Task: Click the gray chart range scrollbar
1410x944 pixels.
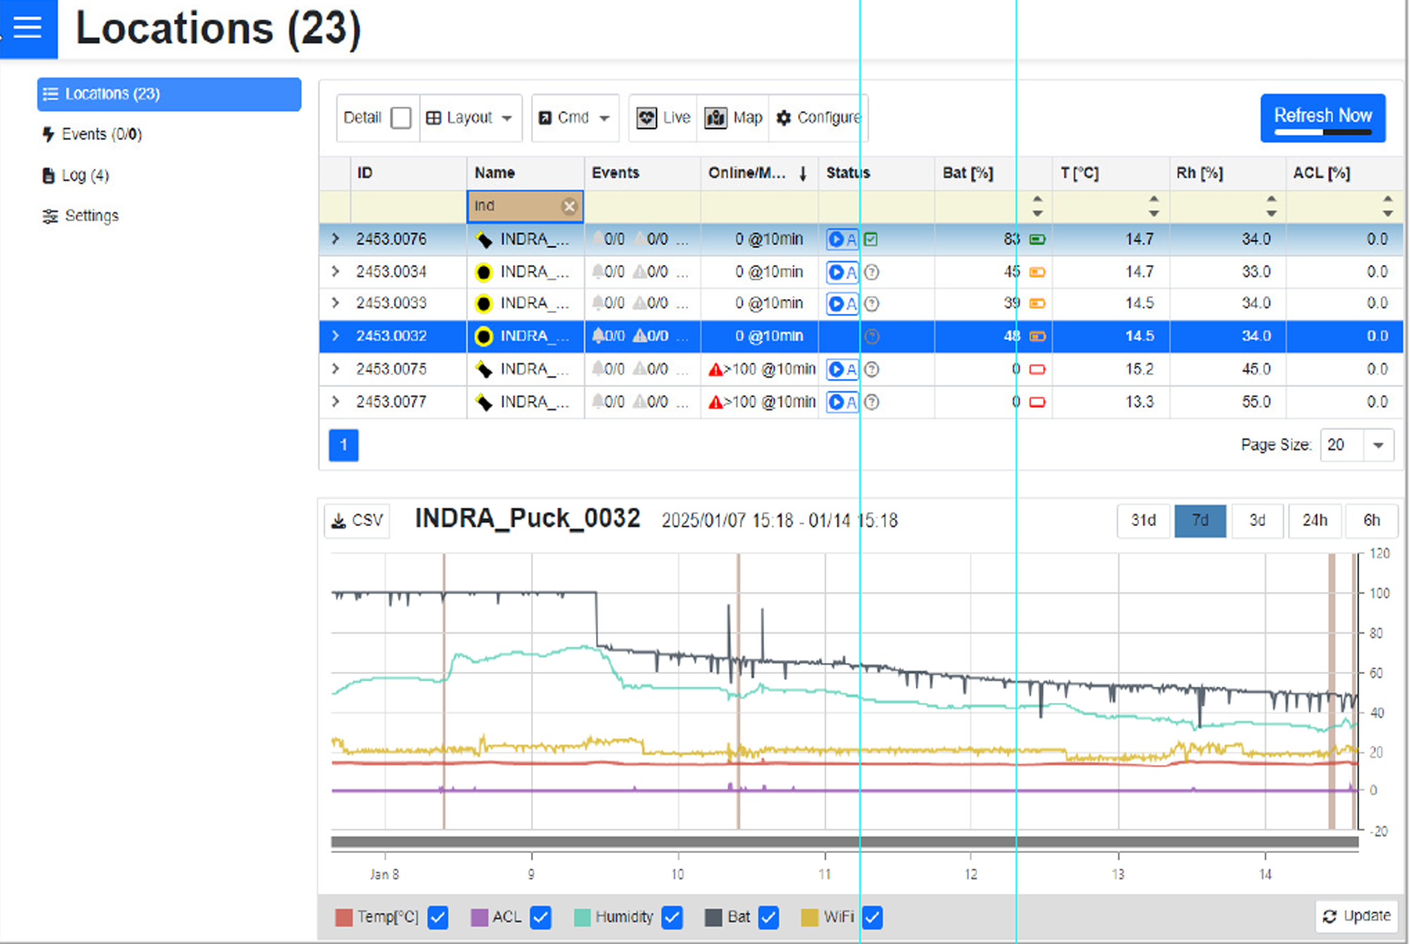Action: click(844, 841)
